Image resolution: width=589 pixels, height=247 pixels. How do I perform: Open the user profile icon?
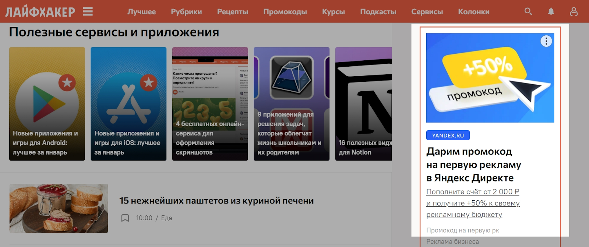pyautogui.click(x=574, y=12)
